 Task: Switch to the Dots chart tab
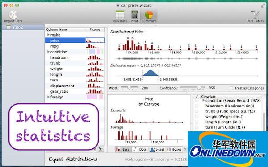[x=140, y=149]
